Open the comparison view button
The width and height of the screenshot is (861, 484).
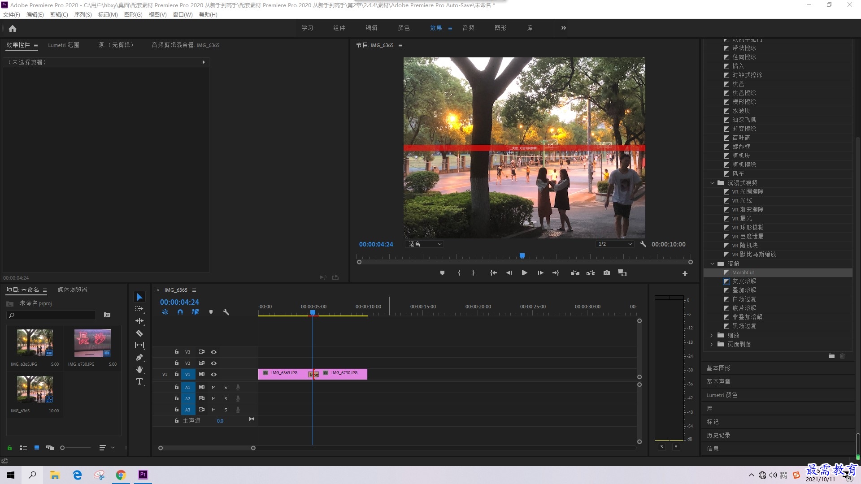622,273
